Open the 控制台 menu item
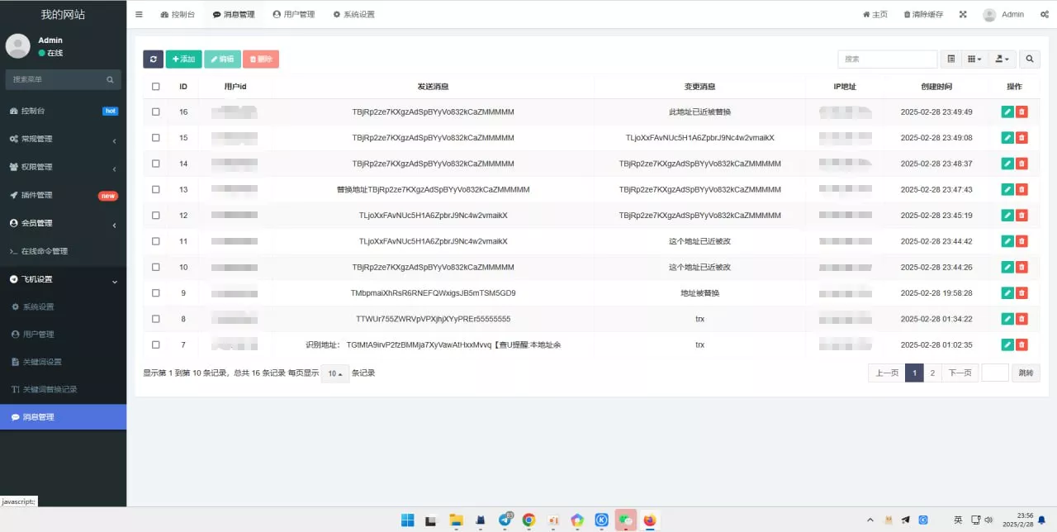The image size is (1057, 532). click(x=178, y=14)
